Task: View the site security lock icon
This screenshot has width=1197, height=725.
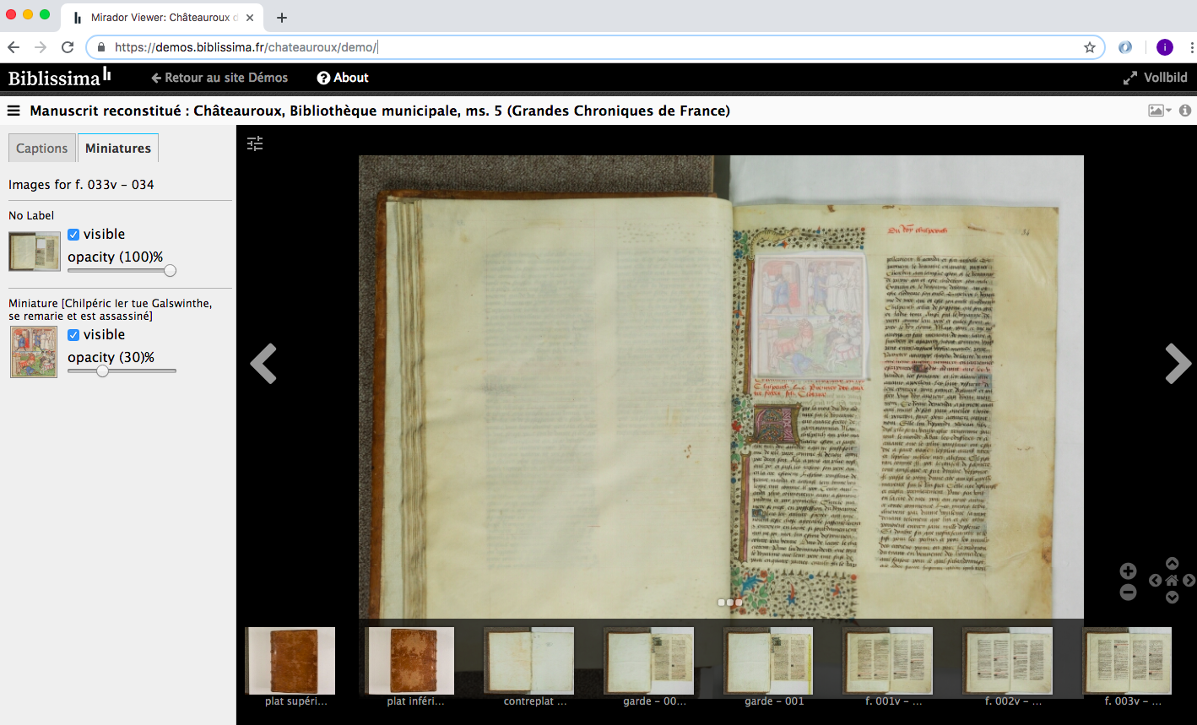Action: tap(101, 47)
